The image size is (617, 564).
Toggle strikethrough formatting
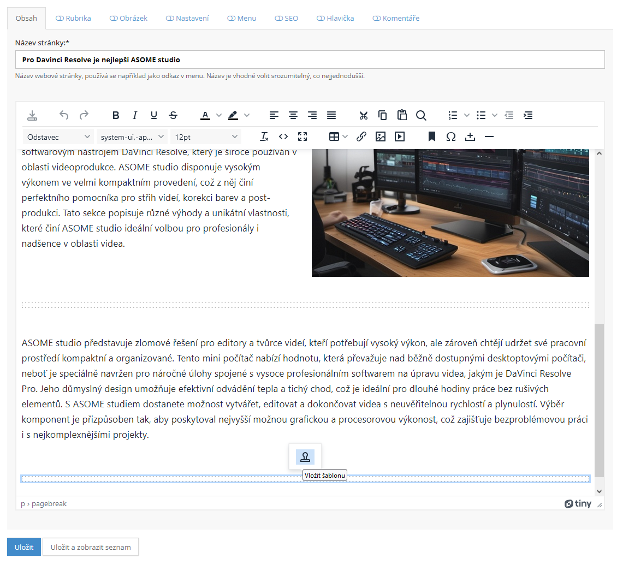point(173,115)
